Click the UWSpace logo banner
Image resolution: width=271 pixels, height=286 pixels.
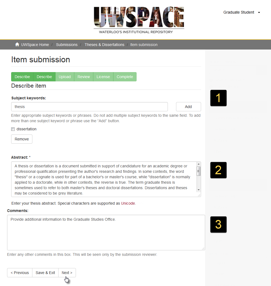click(x=139, y=19)
